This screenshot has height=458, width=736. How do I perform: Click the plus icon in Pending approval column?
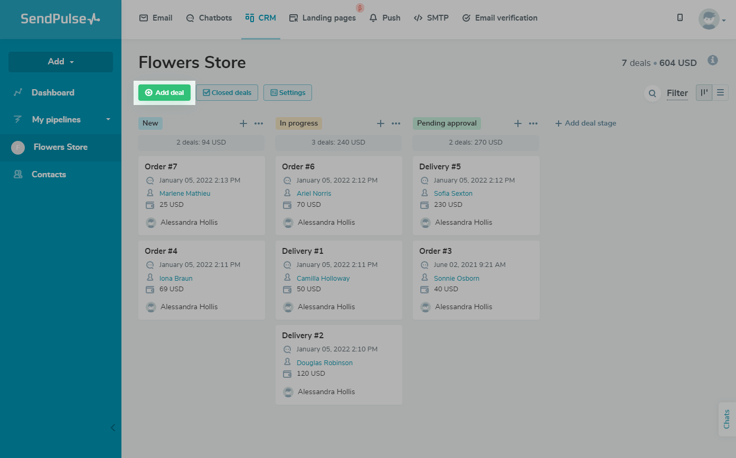coord(518,123)
